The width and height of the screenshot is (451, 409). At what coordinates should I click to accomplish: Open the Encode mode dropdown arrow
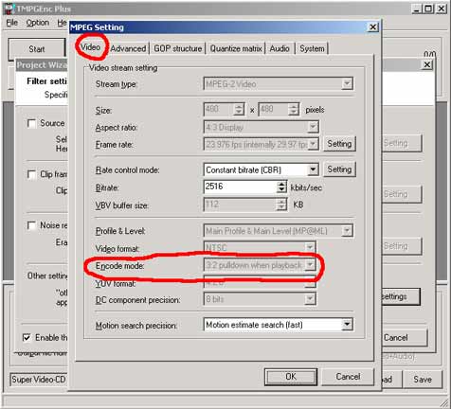point(310,265)
